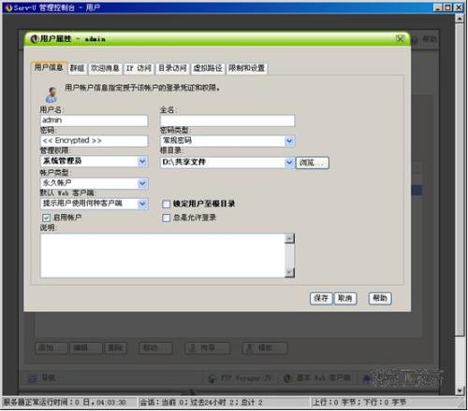Enable 锁定用户至根目录 checkbox
This screenshot has height=411, width=468.
(167, 205)
